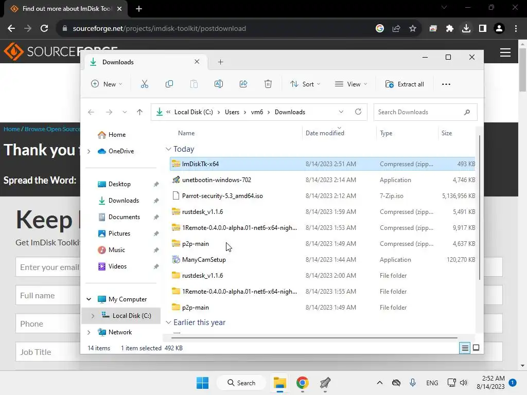Open the Sort dropdown menu

click(305, 84)
